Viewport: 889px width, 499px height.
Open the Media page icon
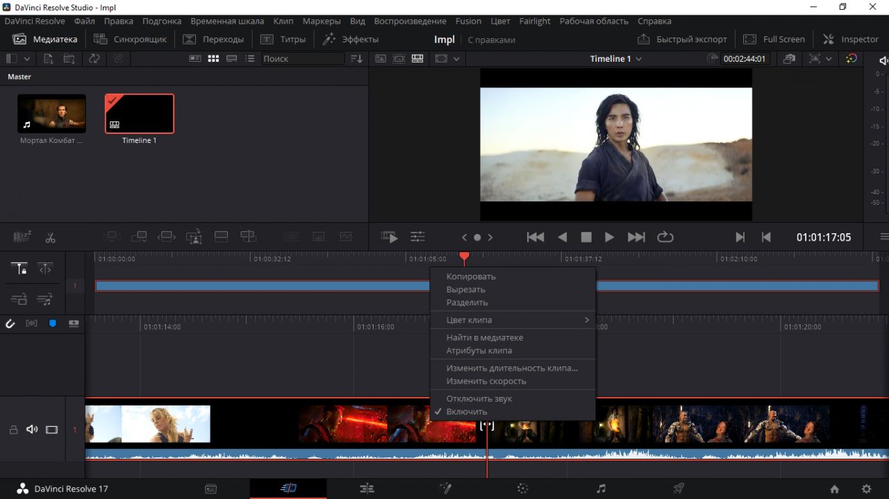[210, 489]
